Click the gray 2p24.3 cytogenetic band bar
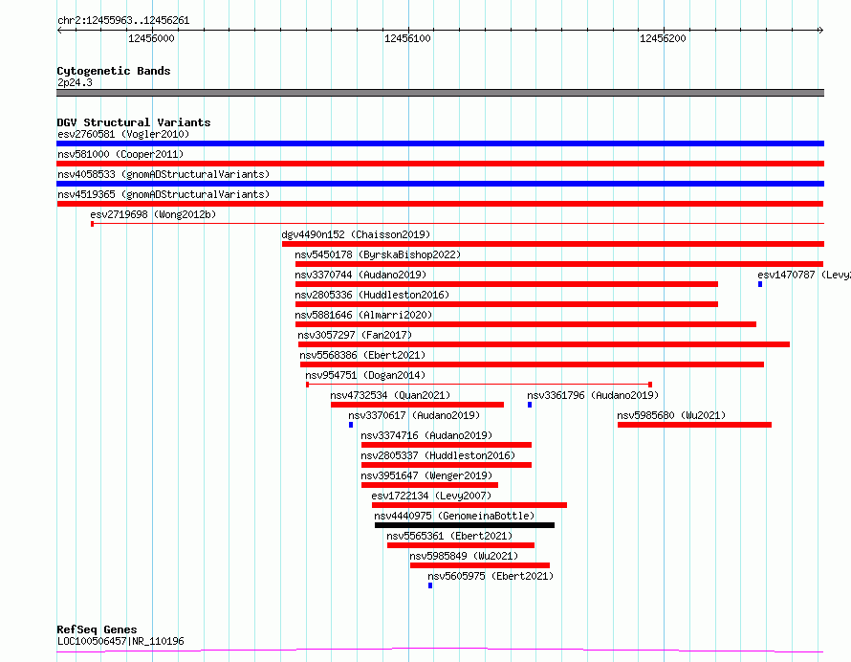Viewport: 851px width, 662px height. 440,93
